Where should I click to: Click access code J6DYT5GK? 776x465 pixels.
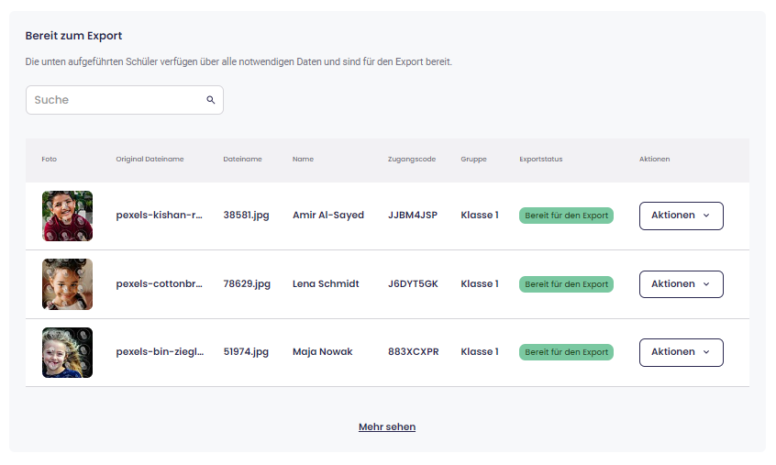point(414,284)
